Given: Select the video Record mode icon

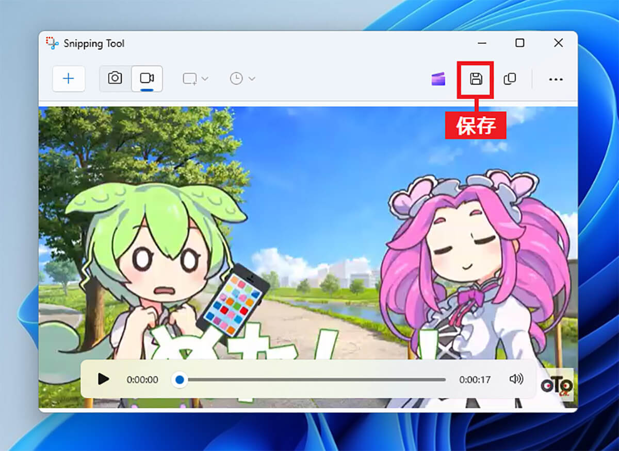Looking at the screenshot, I should tap(147, 78).
